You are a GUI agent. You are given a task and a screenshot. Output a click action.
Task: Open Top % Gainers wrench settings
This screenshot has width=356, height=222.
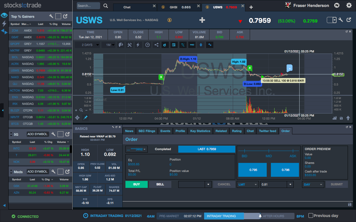tap(51, 16)
